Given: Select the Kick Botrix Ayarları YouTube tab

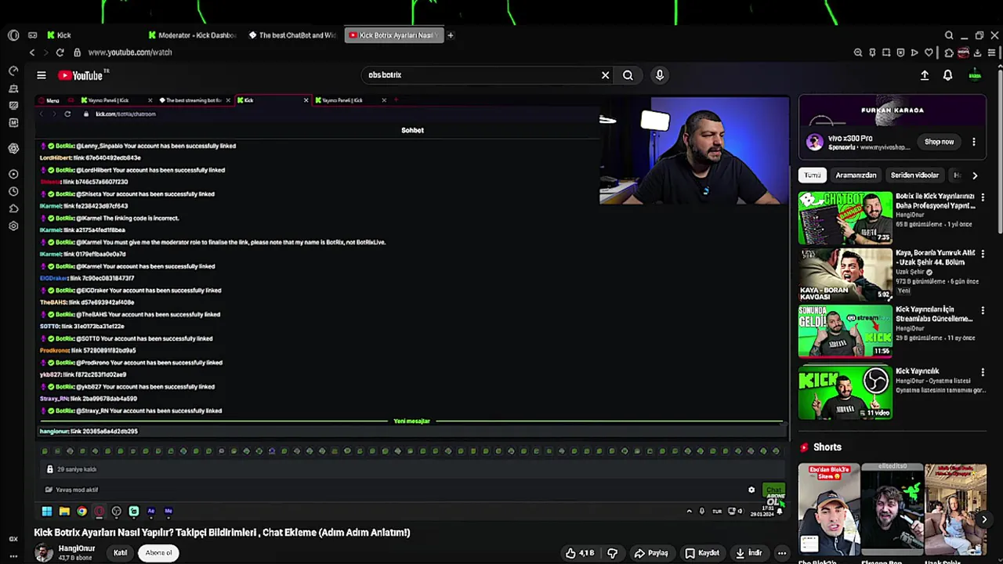Looking at the screenshot, I should (x=394, y=35).
